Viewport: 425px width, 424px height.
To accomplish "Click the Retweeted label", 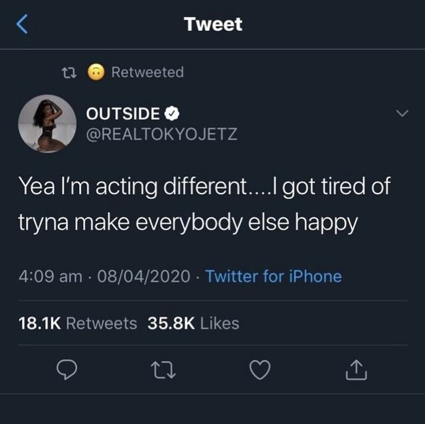I will pos(147,72).
